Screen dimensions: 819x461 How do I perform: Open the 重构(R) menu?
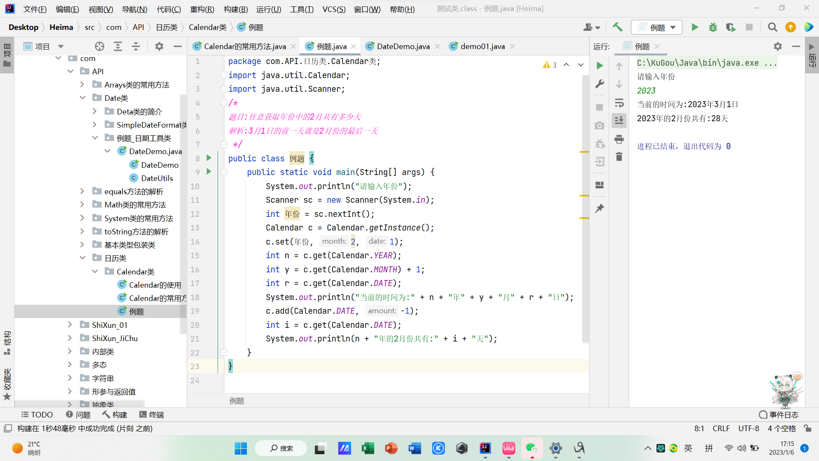pyautogui.click(x=202, y=9)
